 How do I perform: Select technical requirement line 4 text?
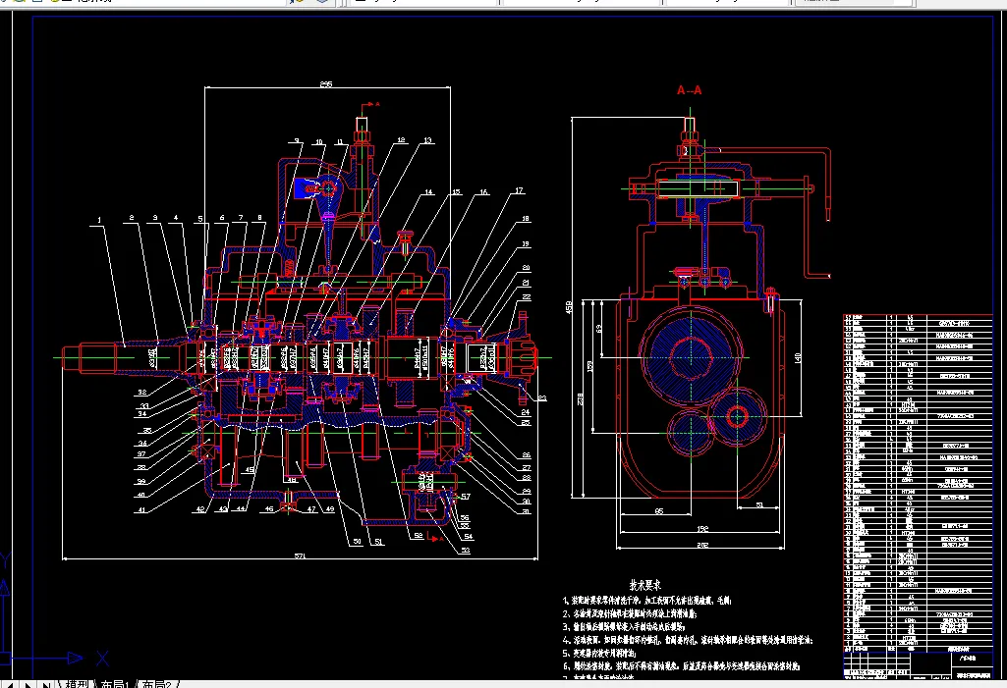coord(687,640)
